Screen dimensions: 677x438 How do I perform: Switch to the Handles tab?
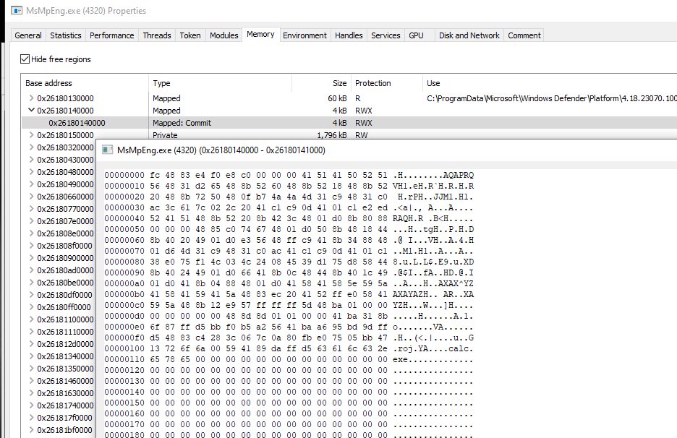[x=349, y=35]
